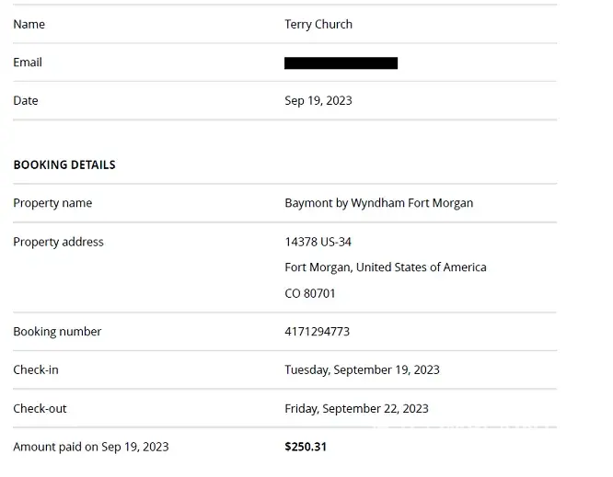Select the Name field label

coord(29,24)
